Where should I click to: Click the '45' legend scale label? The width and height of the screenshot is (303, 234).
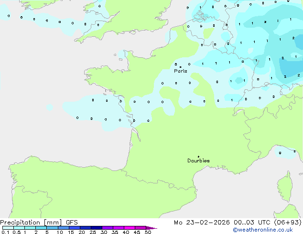(137, 232)
